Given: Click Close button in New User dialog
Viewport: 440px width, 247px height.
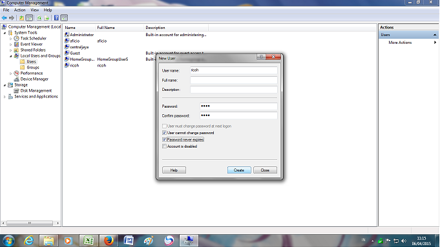Looking at the screenshot, I should point(265,170).
